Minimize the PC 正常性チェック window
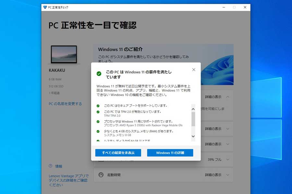This screenshot has width=292, height=194. [224, 7]
